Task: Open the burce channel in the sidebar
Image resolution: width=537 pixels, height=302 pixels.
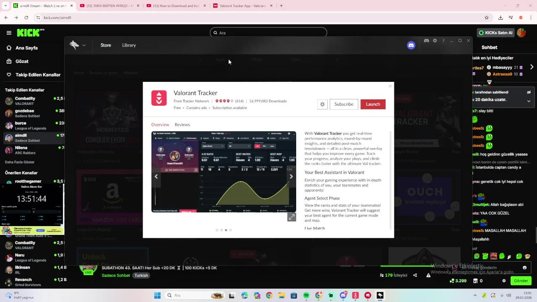Action: (x=33, y=125)
